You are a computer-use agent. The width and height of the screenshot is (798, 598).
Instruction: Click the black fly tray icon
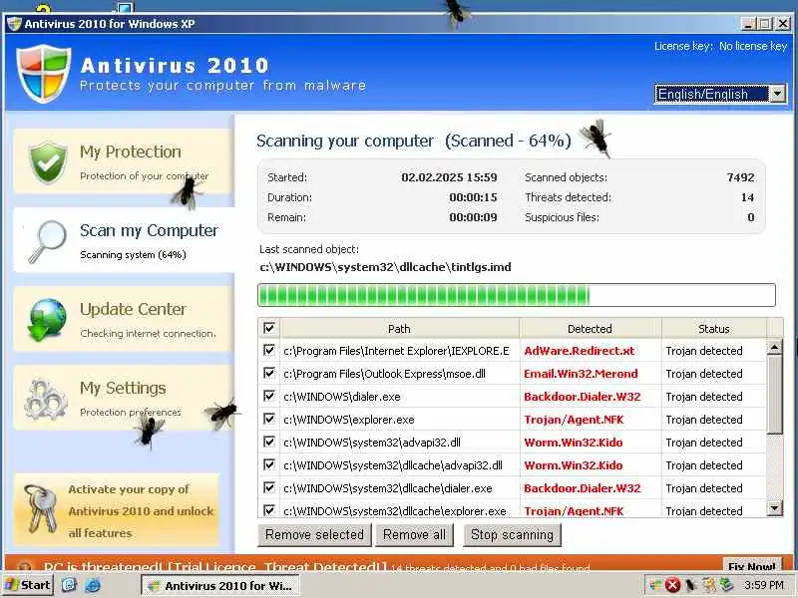pos(690,585)
